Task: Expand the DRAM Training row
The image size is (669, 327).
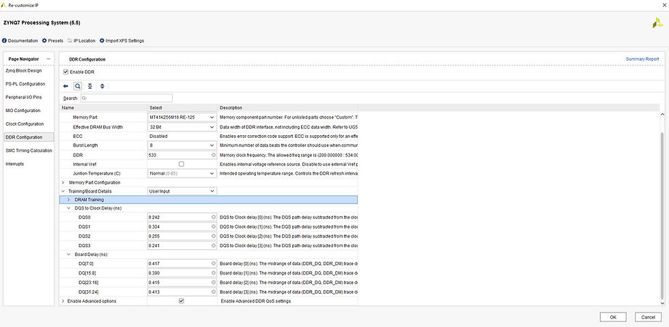Action: 69,200
